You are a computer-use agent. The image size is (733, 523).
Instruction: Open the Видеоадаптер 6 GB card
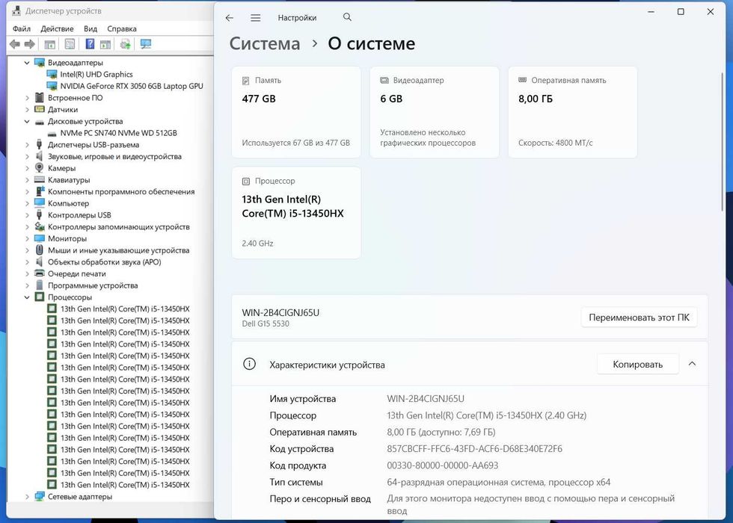tap(435, 112)
